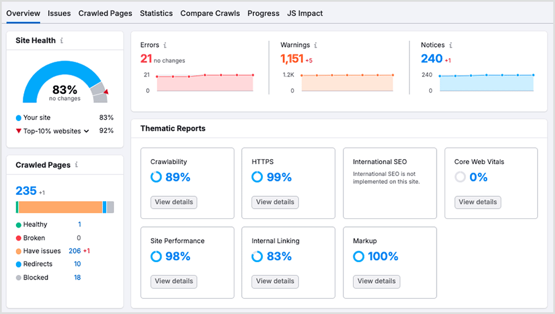Click the Notices trend chart

coord(487,83)
